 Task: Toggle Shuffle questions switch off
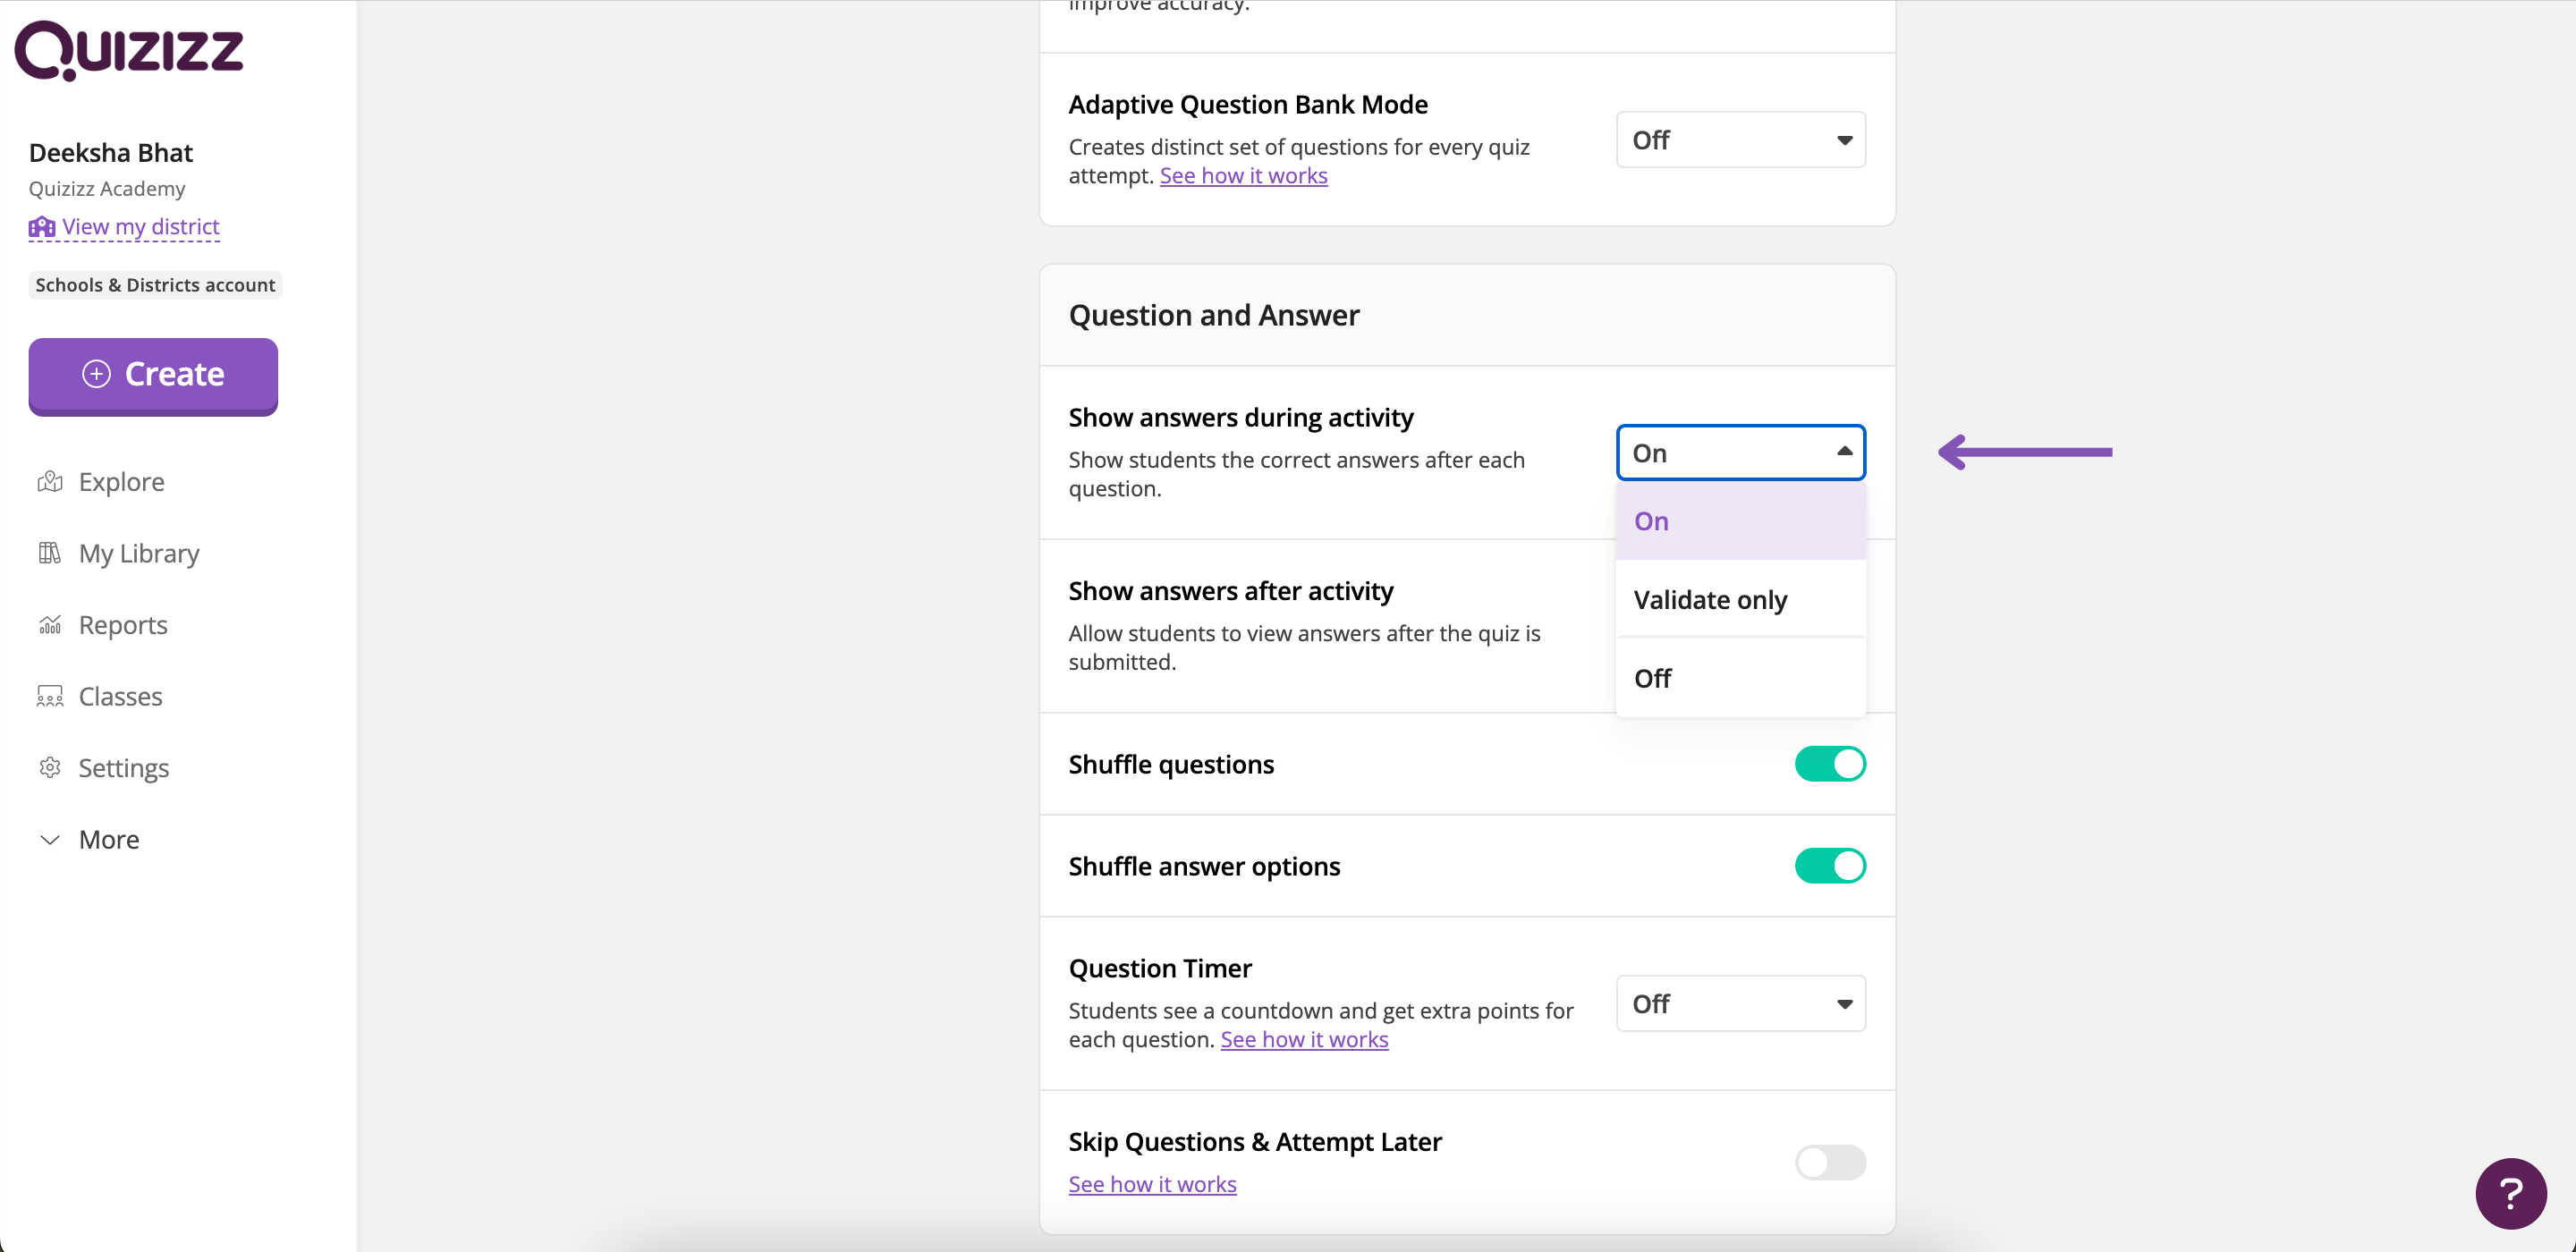(1828, 764)
